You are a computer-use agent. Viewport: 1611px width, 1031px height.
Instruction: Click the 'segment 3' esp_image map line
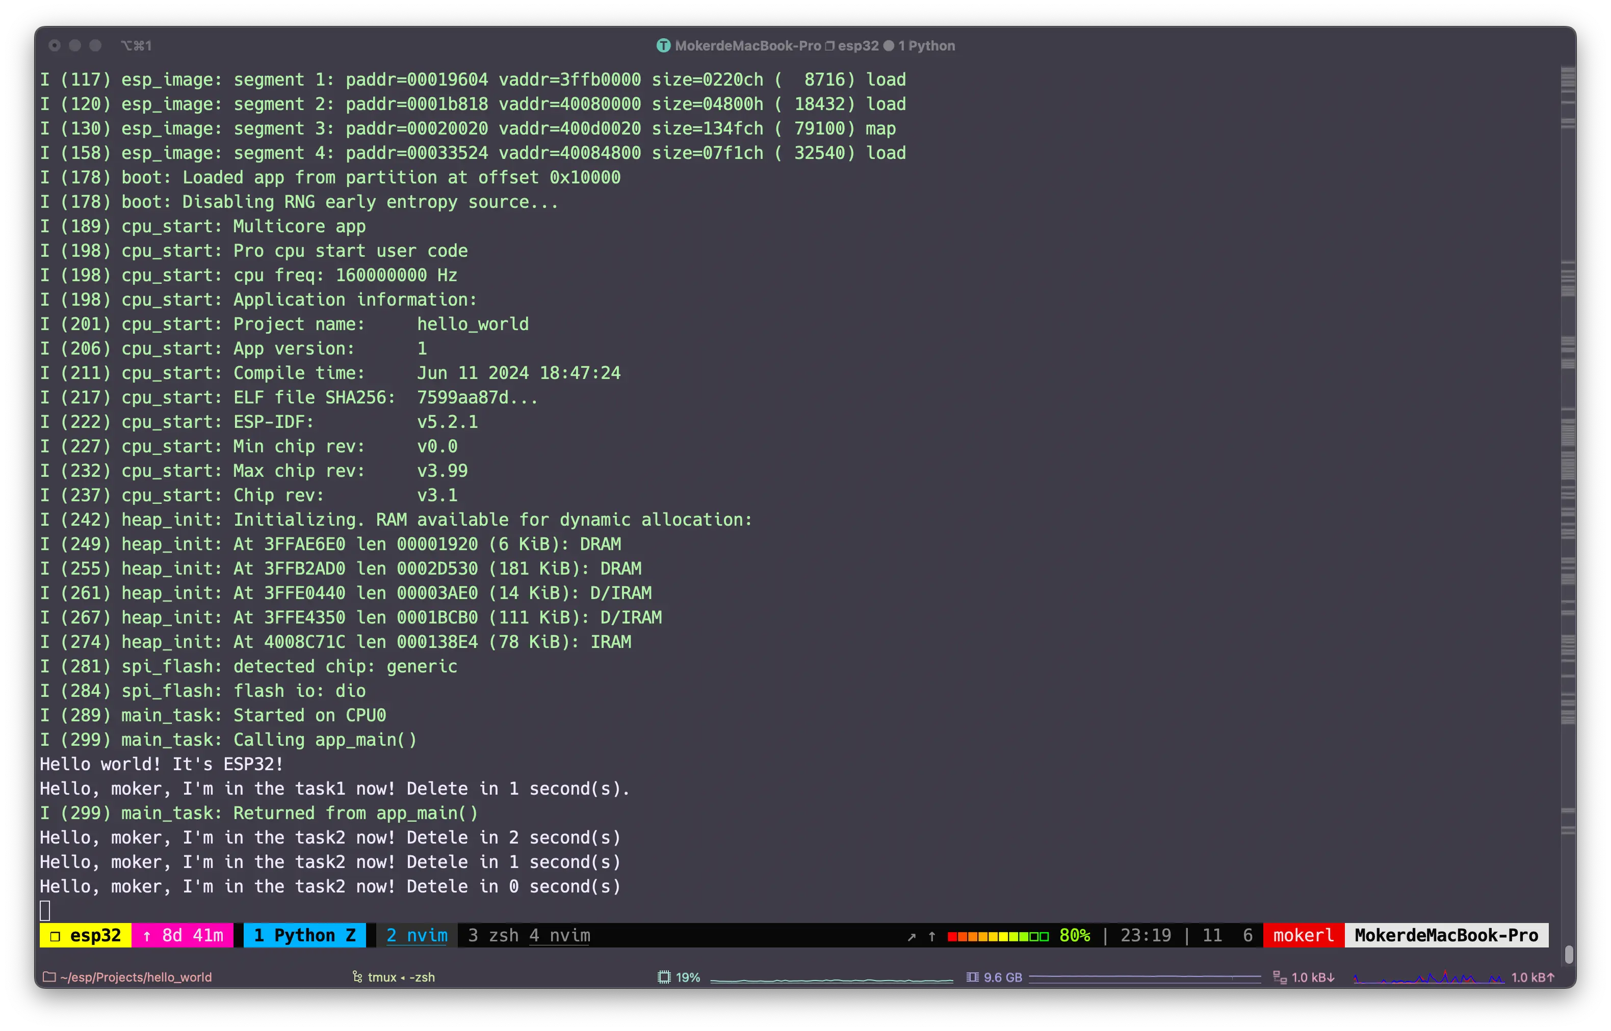pyautogui.click(x=467, y=128)
